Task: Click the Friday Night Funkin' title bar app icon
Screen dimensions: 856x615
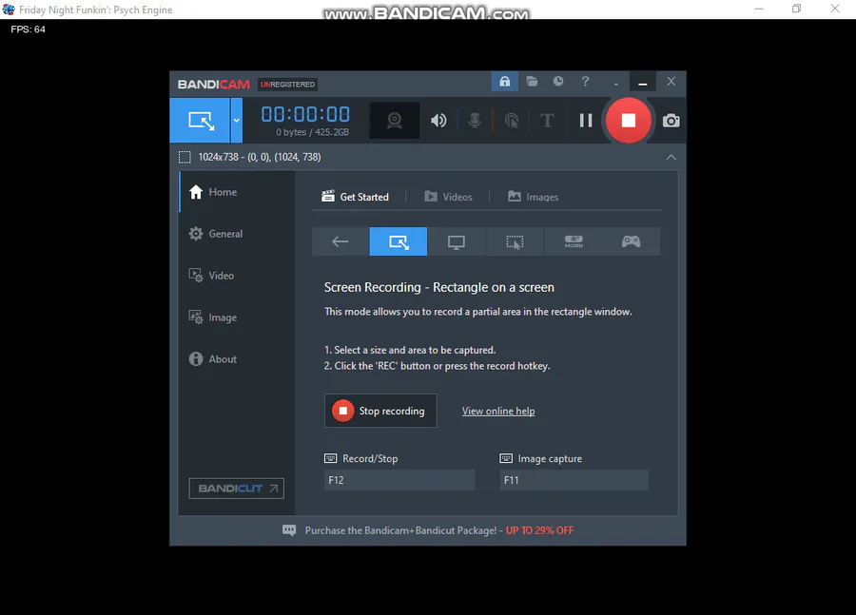Action: 9,10
